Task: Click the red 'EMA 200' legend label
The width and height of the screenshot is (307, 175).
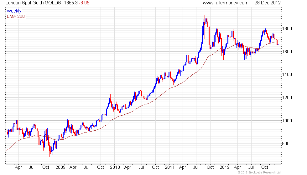Action: pyautogui.click(x=16, y=16)
